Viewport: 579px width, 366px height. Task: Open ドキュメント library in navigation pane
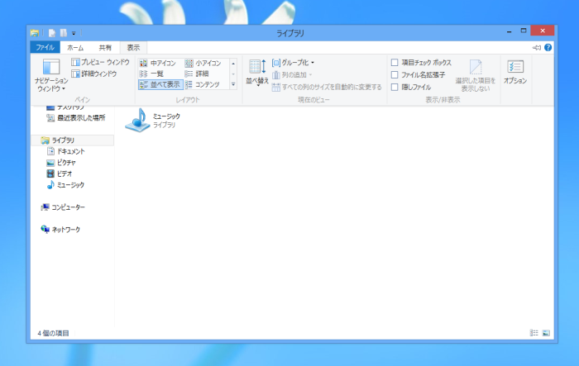pyautogui.click(x=66, y=151)
